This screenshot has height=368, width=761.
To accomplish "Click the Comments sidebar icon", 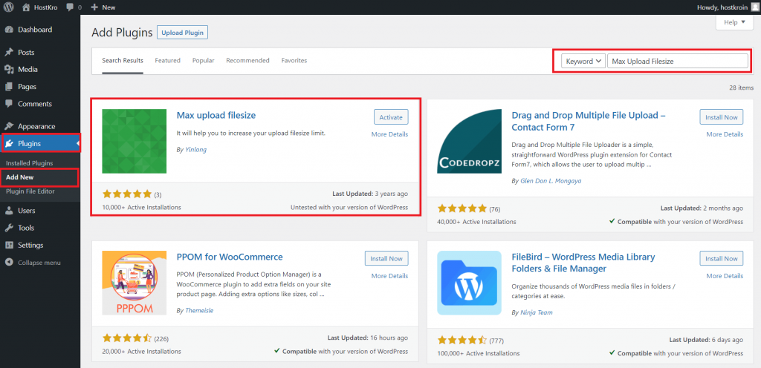I will (x=9, y=104).
